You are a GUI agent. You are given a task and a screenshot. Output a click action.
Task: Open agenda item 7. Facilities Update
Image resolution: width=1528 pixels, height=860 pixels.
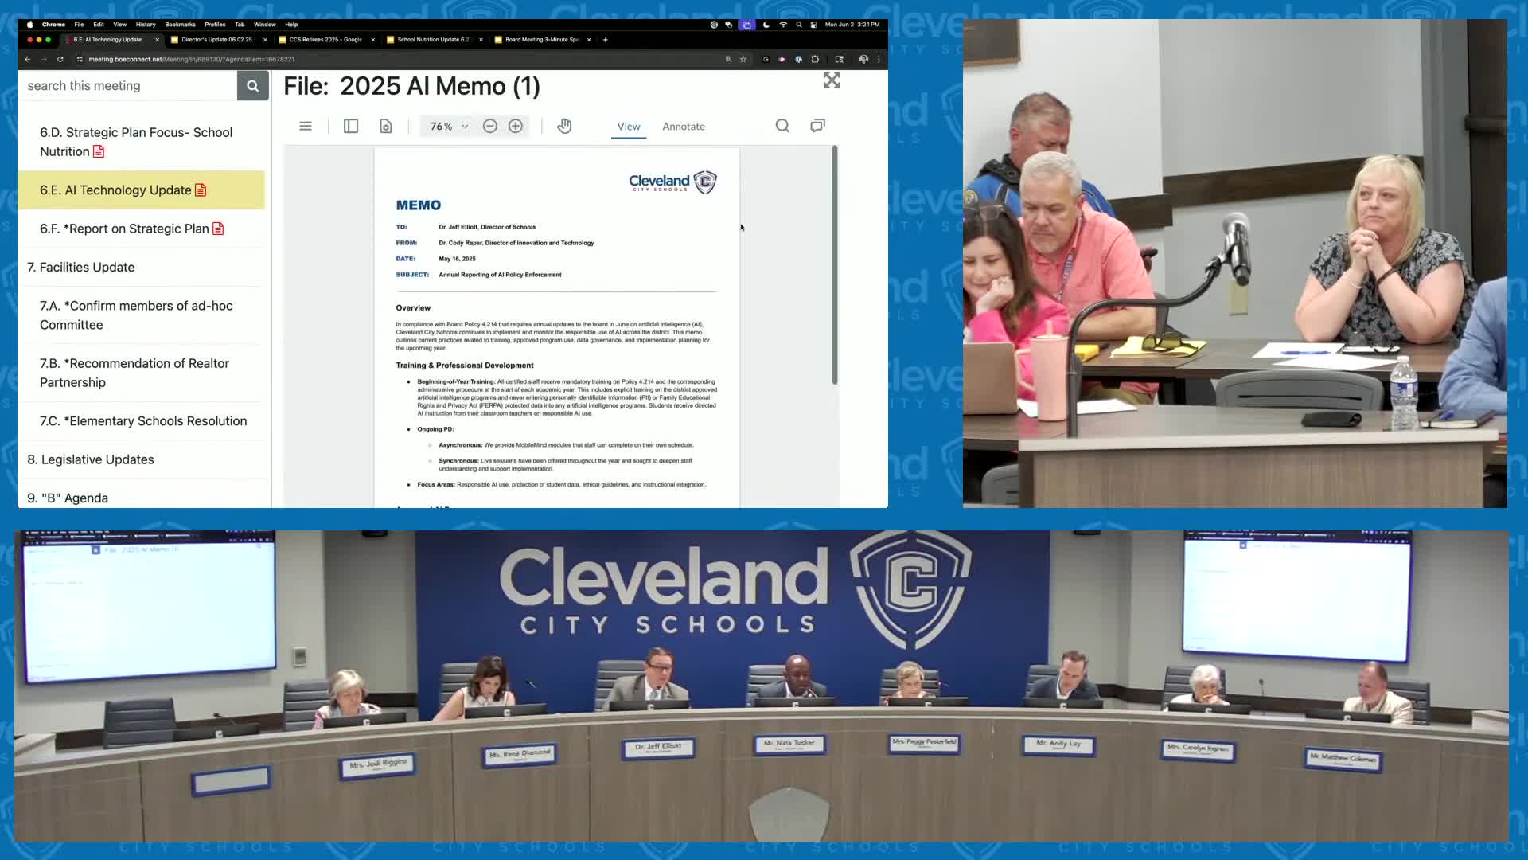tap(142, 267)
